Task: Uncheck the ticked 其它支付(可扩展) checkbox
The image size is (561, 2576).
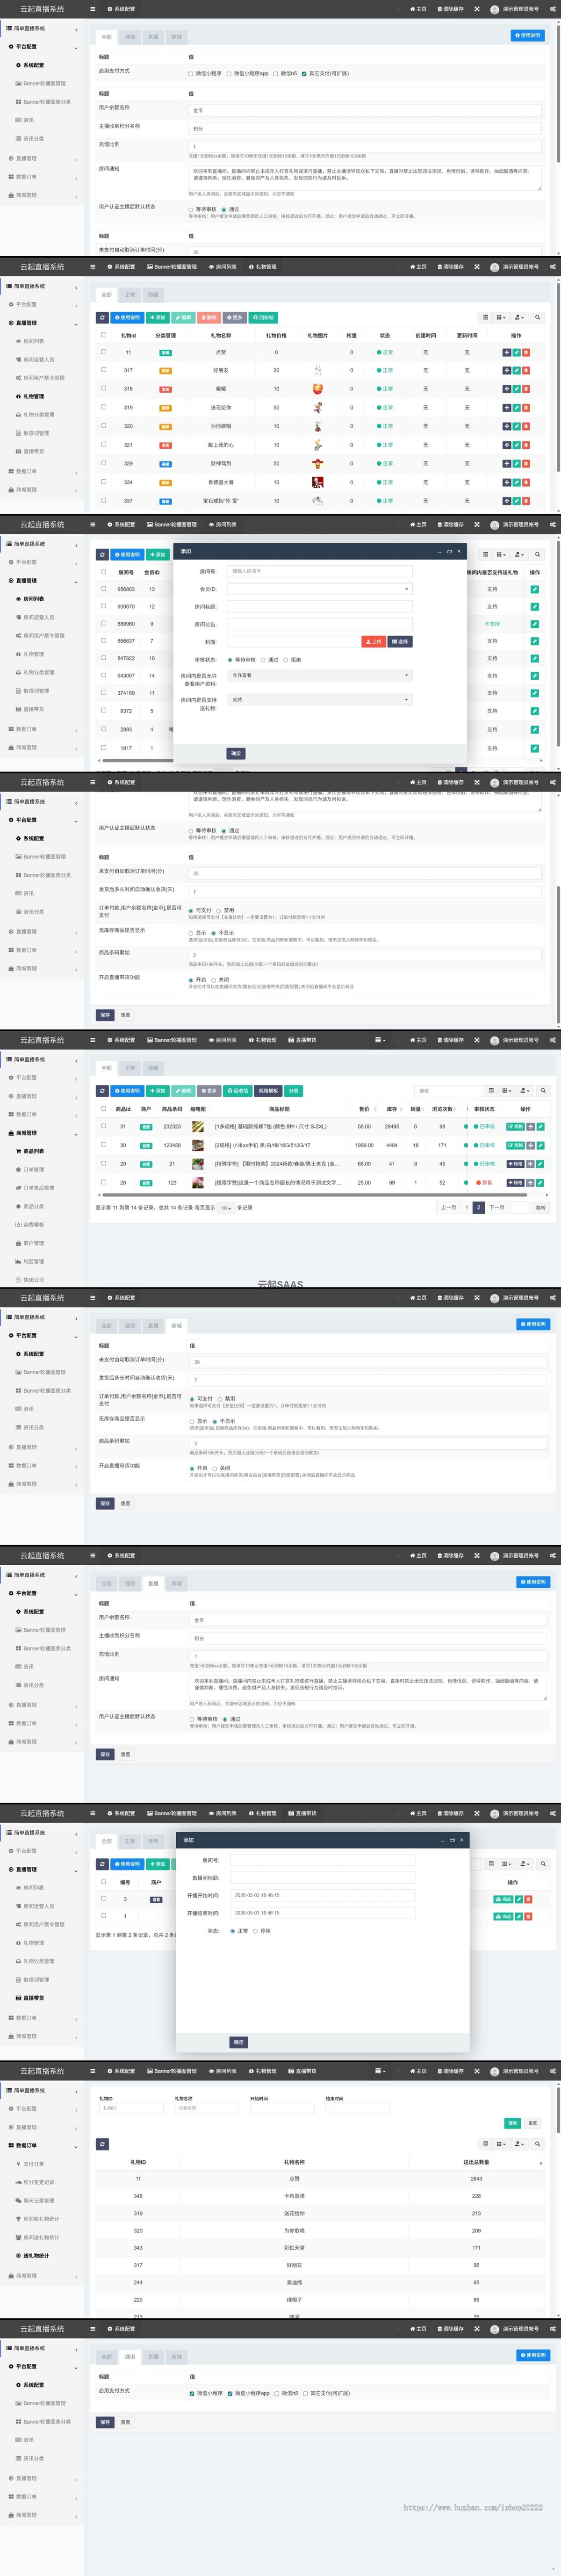Action: pos(305,73)
